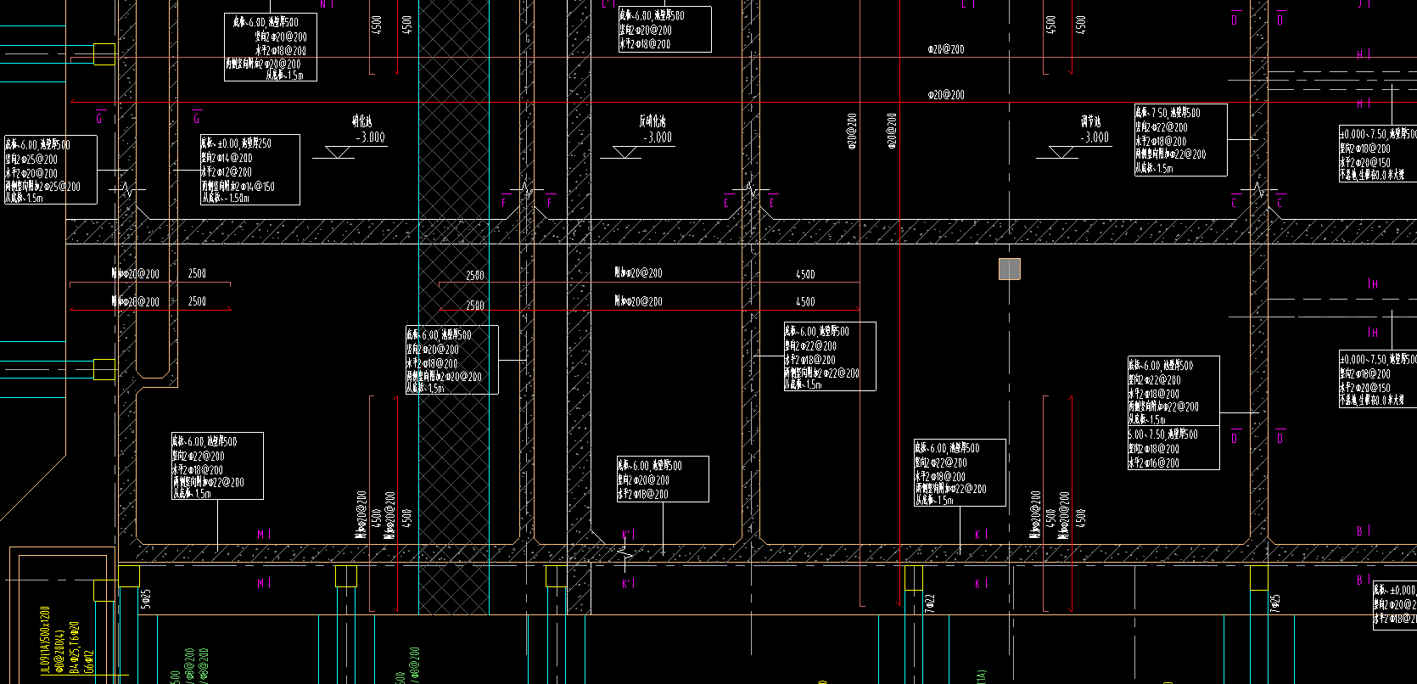Select the upper K' section marker
The height and width of the screenshot is (684, 1417).
click(629, 535)
